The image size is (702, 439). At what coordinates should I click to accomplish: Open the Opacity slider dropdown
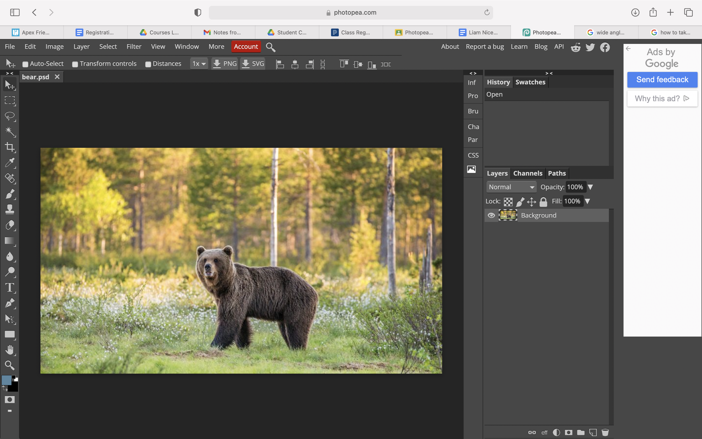(591, 187)
